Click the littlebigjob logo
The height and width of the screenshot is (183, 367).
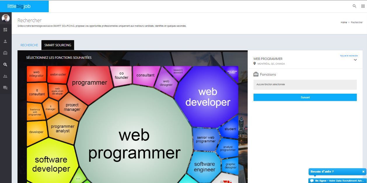[19, 6]
